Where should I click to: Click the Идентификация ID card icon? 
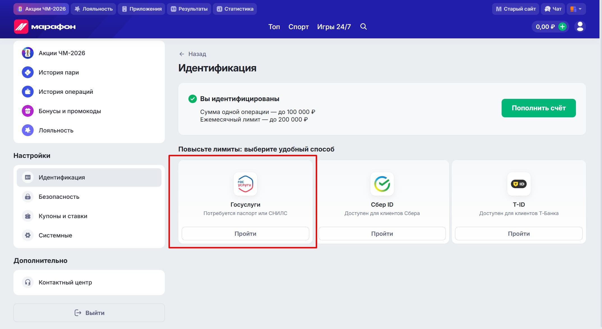coord(28,177)
